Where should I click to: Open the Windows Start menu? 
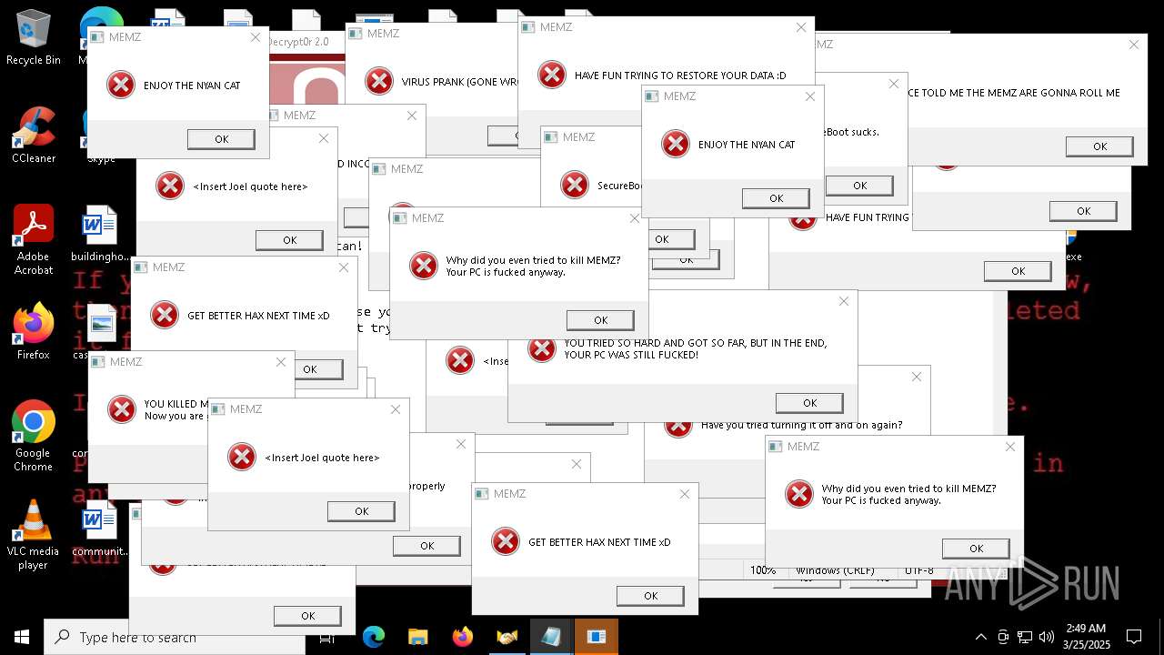pyautogui.click(x=21, y=637)
